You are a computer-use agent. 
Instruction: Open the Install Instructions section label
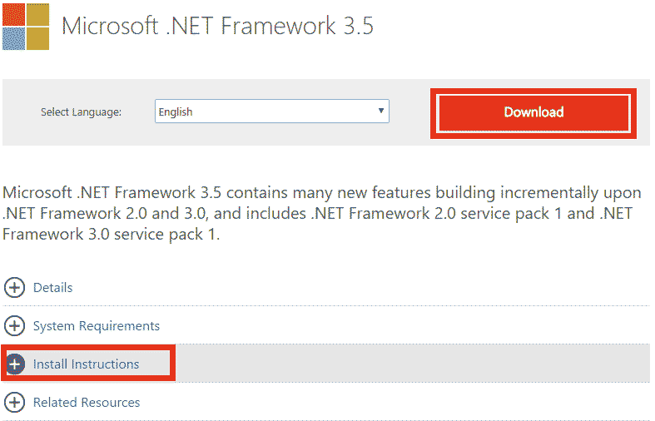click(x=86, y=364)
